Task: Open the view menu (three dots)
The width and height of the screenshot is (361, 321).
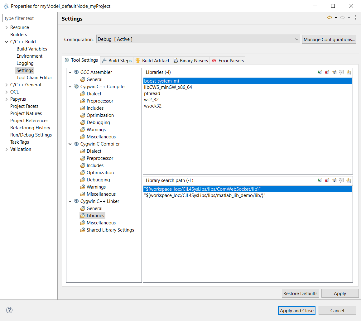Action: tap(355, 18)
